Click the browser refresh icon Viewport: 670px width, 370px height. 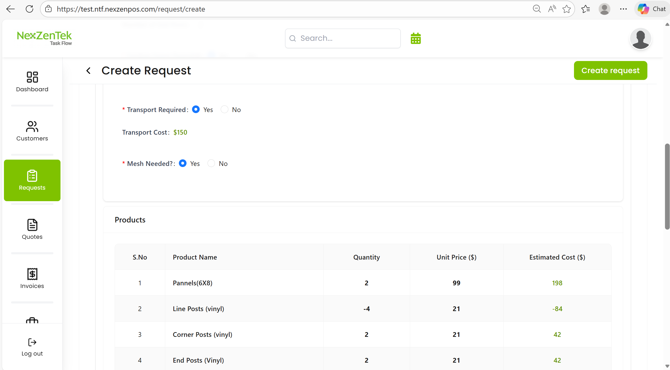coord(29,9)
